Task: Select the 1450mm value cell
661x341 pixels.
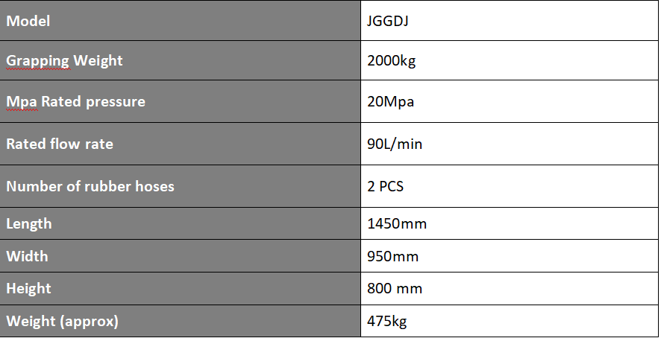Action: [510, 223]
